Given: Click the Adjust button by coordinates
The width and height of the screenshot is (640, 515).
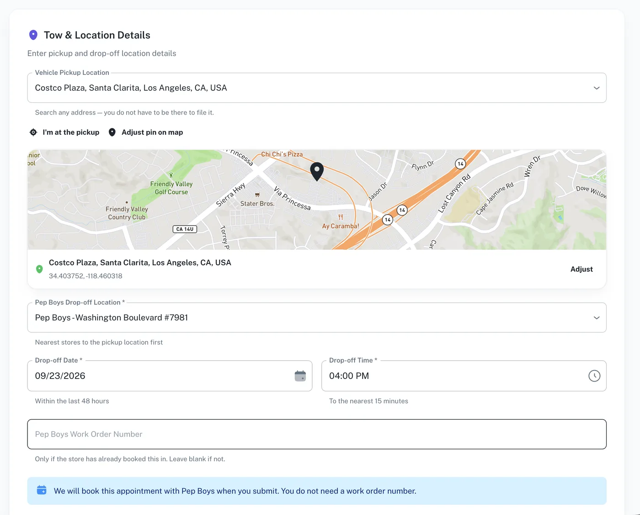Looking at the screenshot, I should point(581,269).
